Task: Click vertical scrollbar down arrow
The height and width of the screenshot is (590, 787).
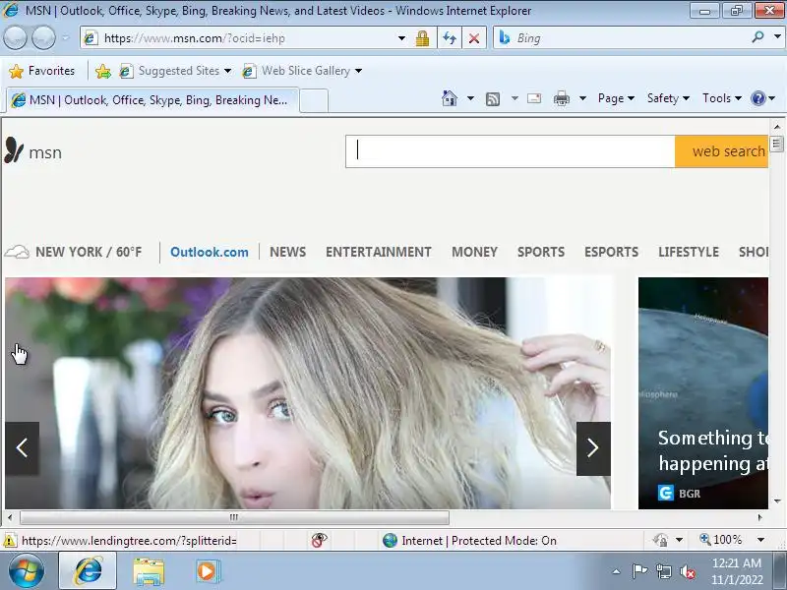Action: click(777, 501)
